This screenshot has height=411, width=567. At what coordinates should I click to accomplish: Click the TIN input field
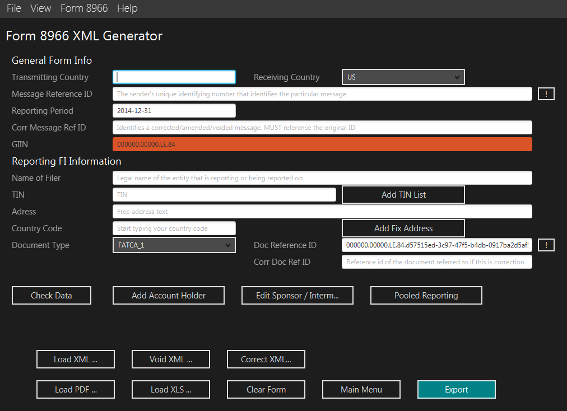[x=224, y=194]
